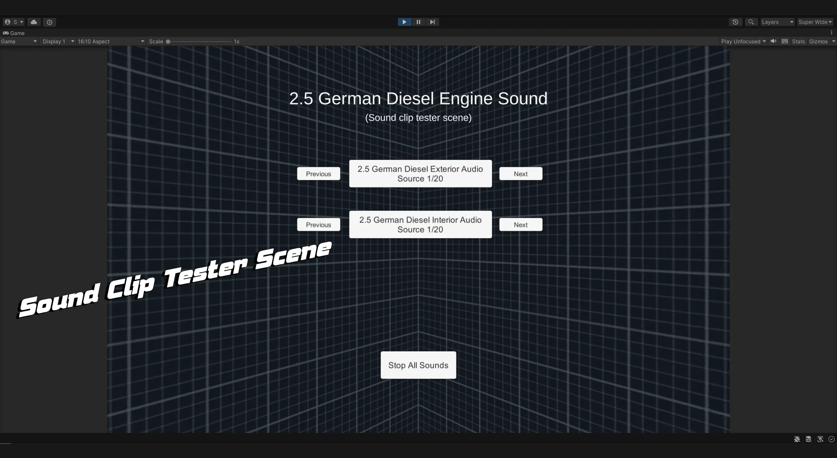The width and height of the screenshot is (837, 458).
Task: Open the Play Unfocused dropdown
Action: point(743,41)
